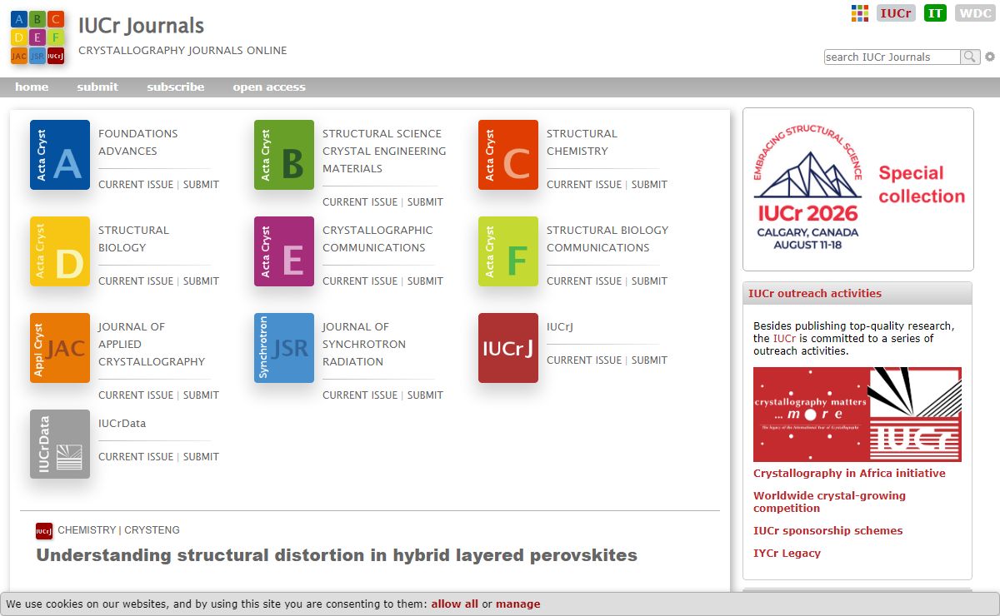This screenshot has height=616, width=1000.
Task: Open Crystallography in Africa initiative
Action: coord(849,474)
